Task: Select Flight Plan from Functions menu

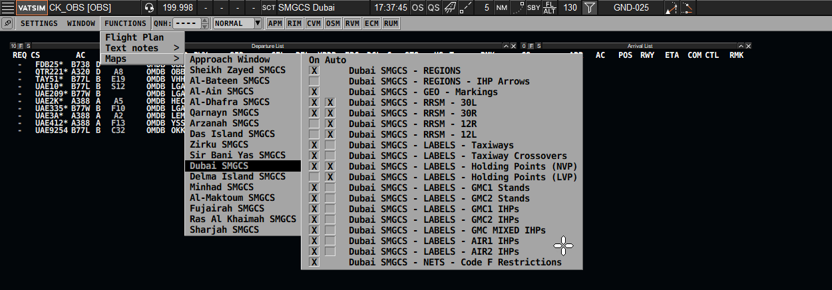Action: [x=143, y=37]
